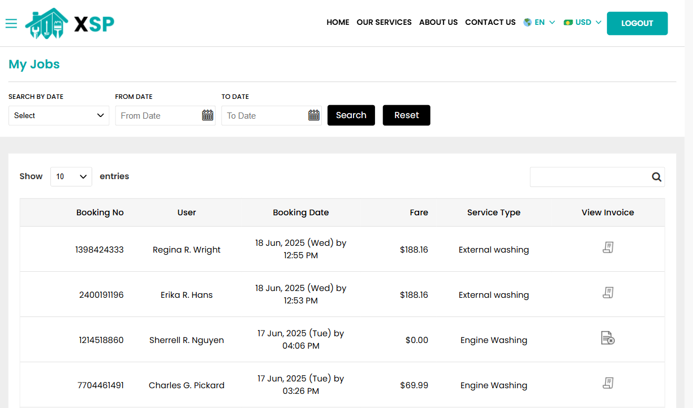This screenshot has height=408, width=693.
Task: Sort jobs by Fare column
Action: point(419,212)
